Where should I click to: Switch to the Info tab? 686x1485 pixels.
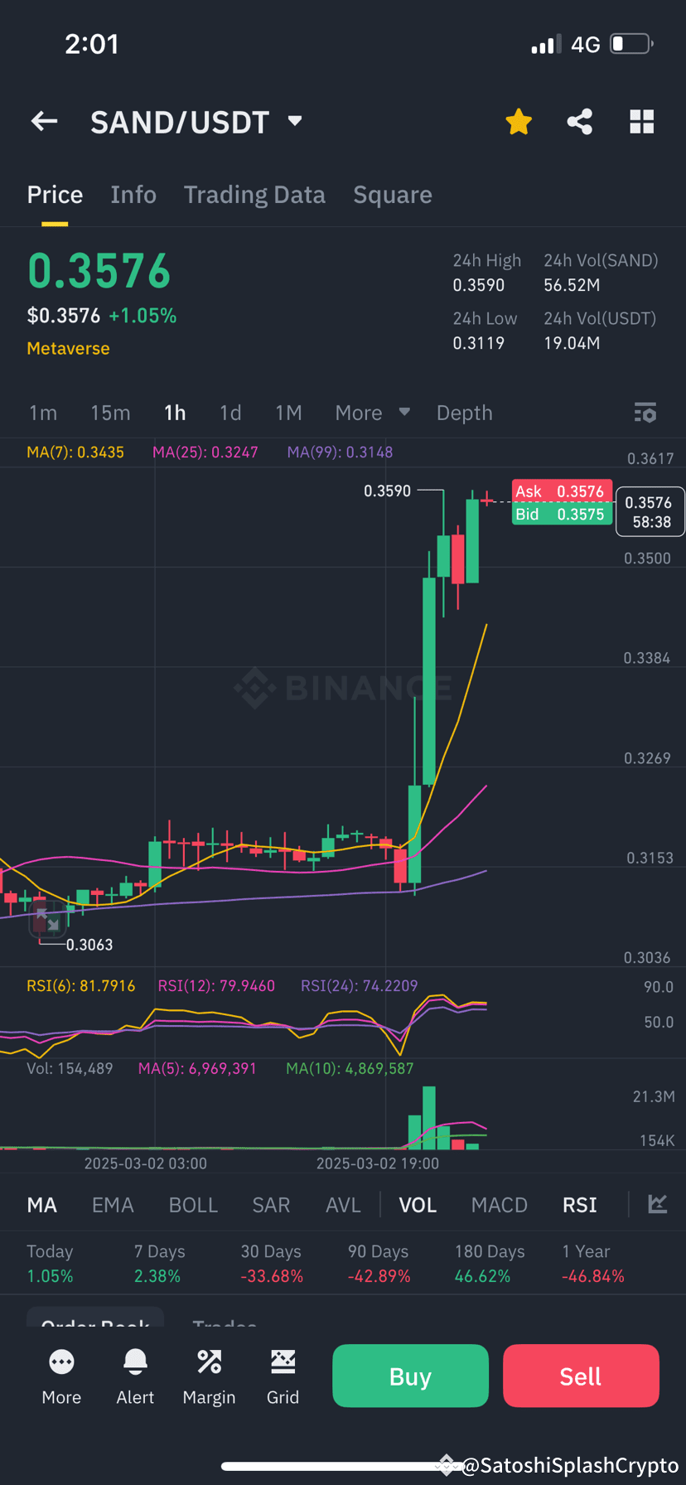pos(133,195)
